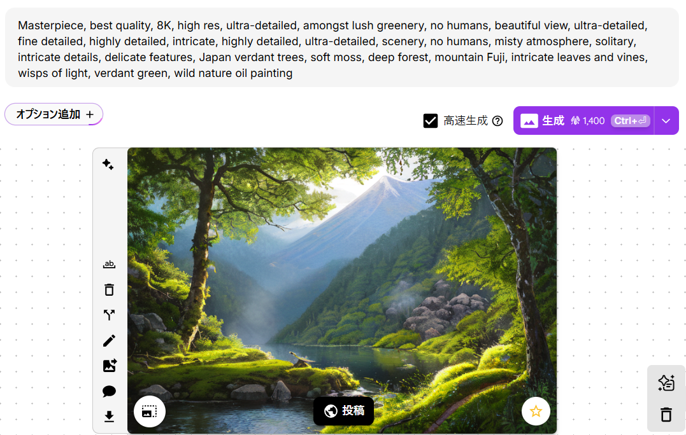Download the generated image
This screenshot has height=435, width=686.
tap(109, 417)
